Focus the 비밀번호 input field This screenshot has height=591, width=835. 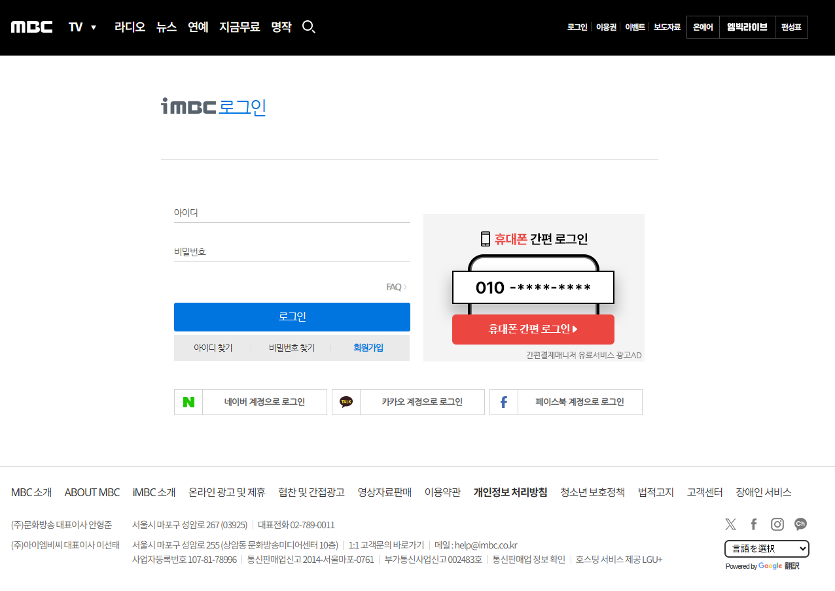pos(292,252)
